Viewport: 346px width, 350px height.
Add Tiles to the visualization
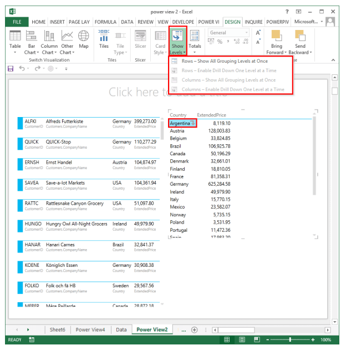(104, 39)
